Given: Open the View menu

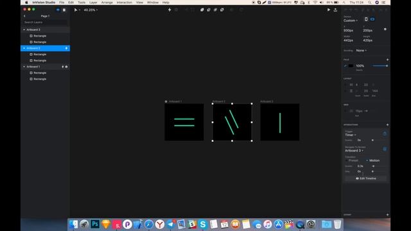Looking at the screenshot, I should 139,3.
